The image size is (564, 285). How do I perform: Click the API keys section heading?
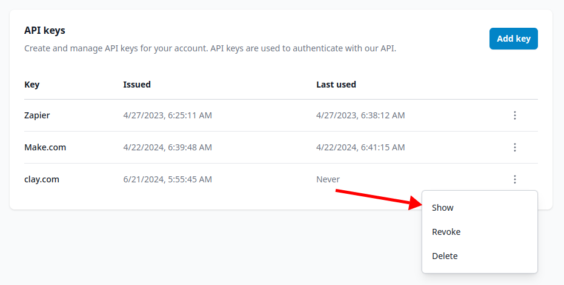click(45, 30)
